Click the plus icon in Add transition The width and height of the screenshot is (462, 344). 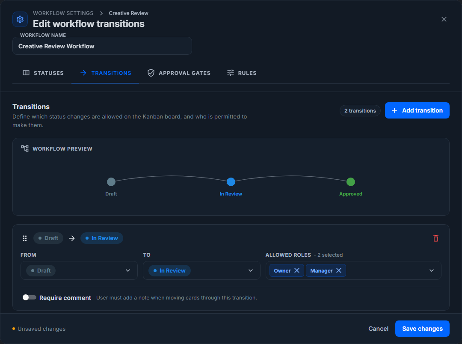point(394,110)
